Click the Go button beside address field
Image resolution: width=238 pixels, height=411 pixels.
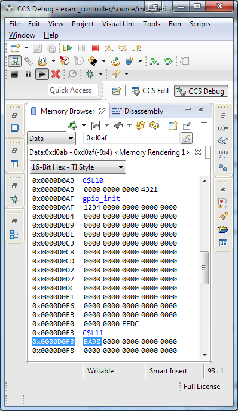point(187,138)
